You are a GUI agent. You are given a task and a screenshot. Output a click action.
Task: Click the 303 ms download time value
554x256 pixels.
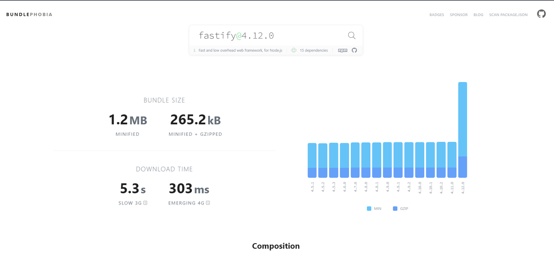pyautogui.click(x=189, y=189)
